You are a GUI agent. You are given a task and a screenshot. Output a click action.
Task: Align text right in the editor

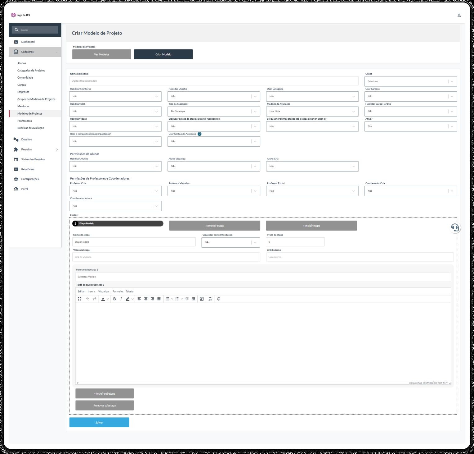152,299
